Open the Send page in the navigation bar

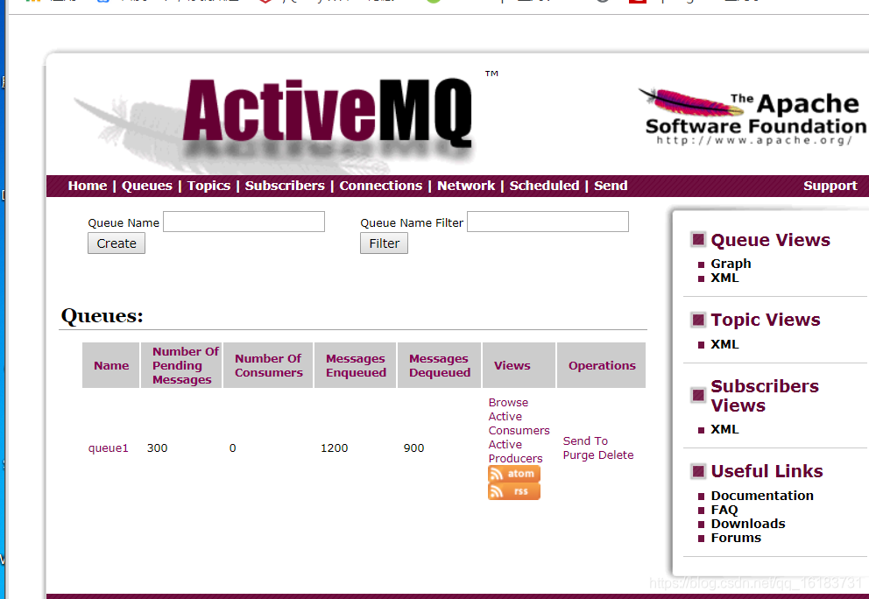(x=611, y=186)
